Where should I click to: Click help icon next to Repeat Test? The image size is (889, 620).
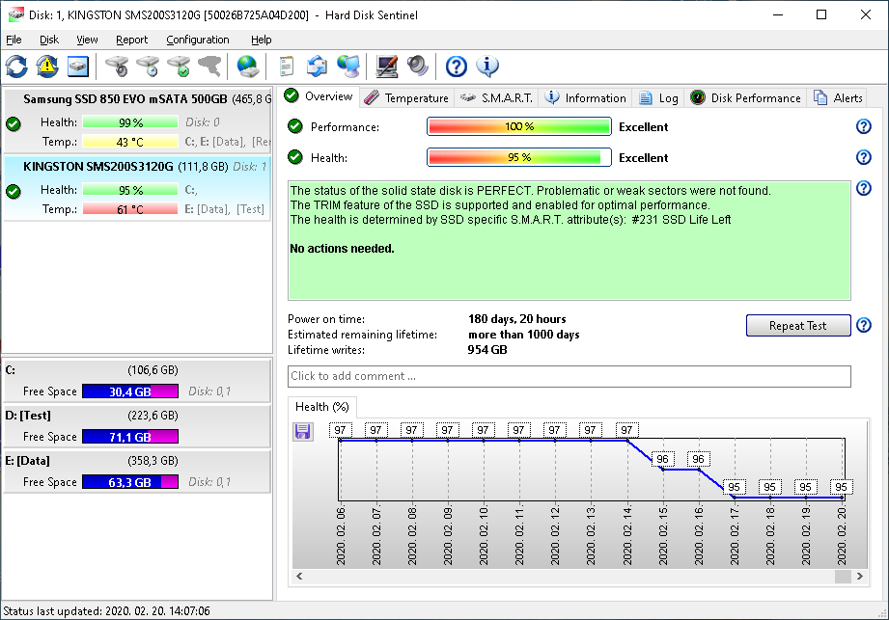(864, 325)
